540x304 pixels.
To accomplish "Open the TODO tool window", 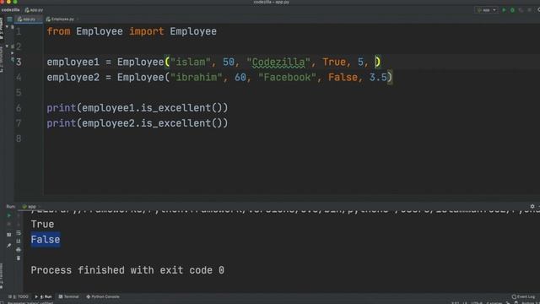I will click(x=19, y=296).
